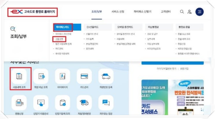Image resolution: width=215 pixels, height=119 pixels.
Task: Switch to the EX선불카드 submenu header
Action: point(98,27)
